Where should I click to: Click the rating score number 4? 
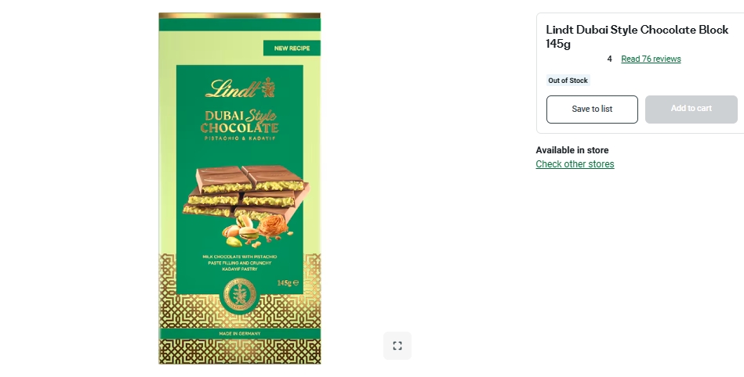point(610,59)
